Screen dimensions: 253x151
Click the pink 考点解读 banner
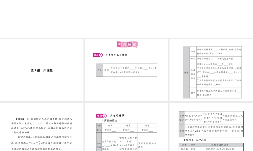coord(127,44)
